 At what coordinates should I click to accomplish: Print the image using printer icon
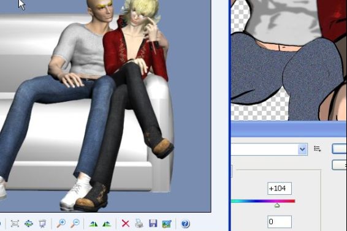[139, 223]
